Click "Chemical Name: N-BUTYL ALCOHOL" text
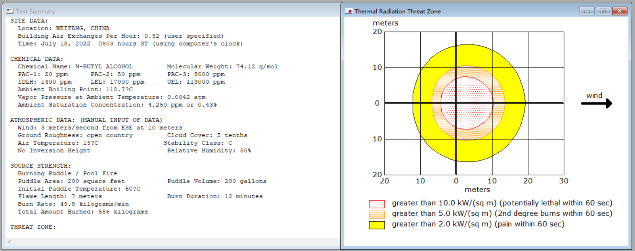Screen dimensions: 635x251 75,66
